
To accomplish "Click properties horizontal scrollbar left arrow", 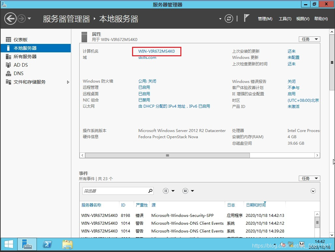I will point(83,155).
